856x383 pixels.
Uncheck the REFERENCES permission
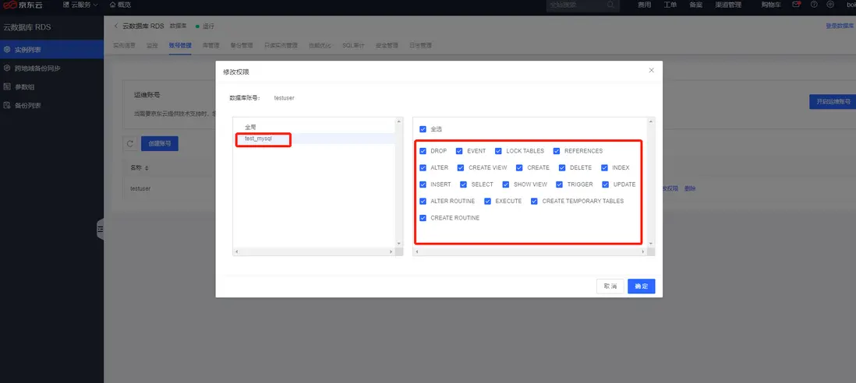click(x=557, y=151)
